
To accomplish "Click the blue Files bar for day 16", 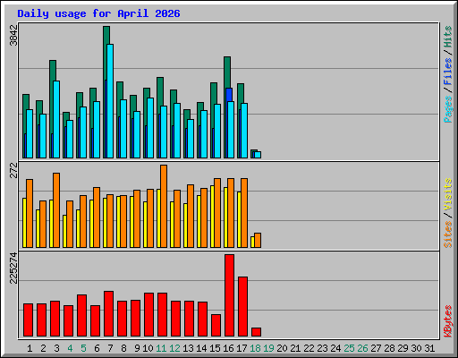I will click(x=229, y=95).
